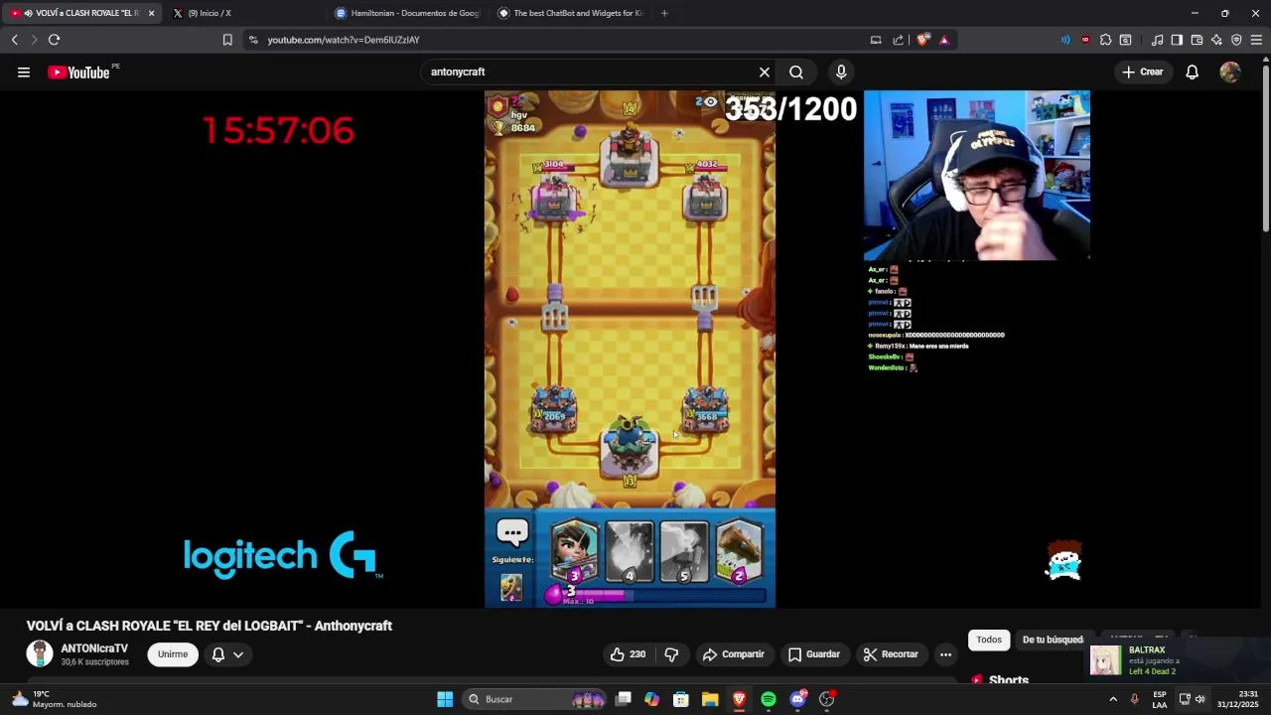Open channel avatar beside ANTONIcraTV
Viewport: 1271px width, 715px height.
[40, 653]
